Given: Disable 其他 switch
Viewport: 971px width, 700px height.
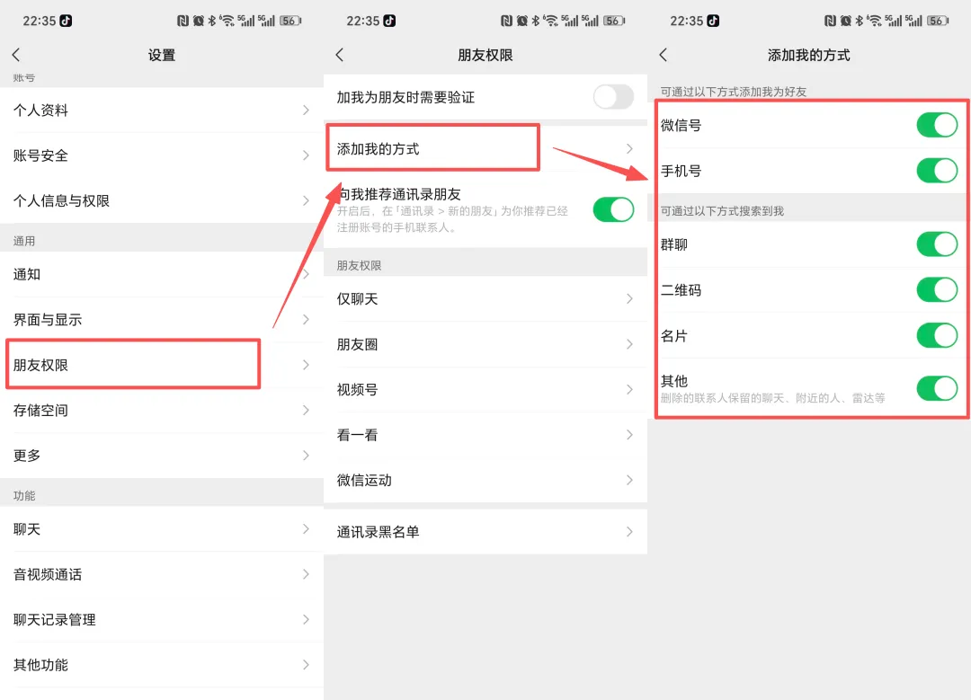Looking at the screenshot, I should [938, 389].
